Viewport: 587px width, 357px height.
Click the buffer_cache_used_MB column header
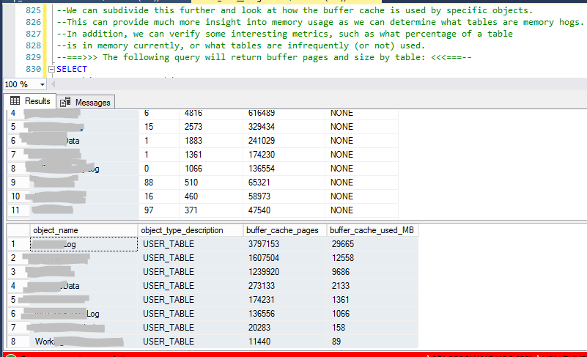coord(372,230)
